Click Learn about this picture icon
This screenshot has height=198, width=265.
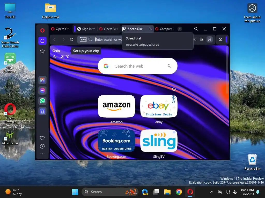point(252,13)
